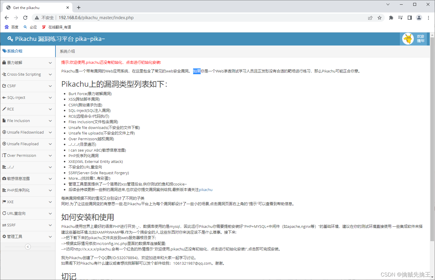The width and height of the screenshot is (435, 280).
Task: Open the 暴力破解 sidebar menu
Action: pyautogui.click(x=28, y=63)
